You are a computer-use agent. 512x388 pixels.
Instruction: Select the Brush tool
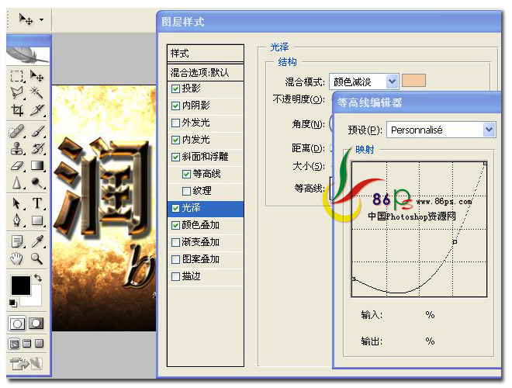pos(37,131)
